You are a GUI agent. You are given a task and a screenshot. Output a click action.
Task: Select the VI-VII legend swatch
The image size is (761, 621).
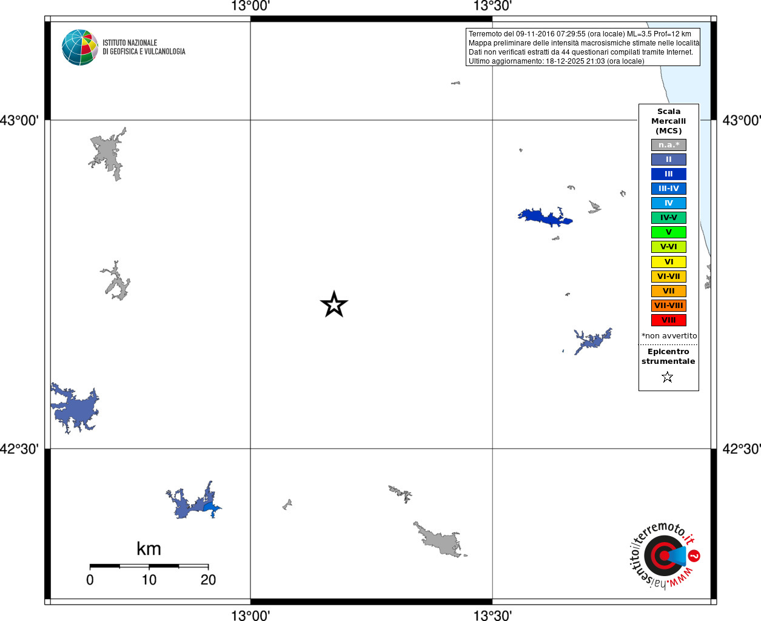(x=669, y=277)
